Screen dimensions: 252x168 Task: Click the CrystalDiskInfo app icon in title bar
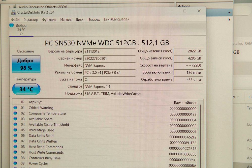(13, 12)
